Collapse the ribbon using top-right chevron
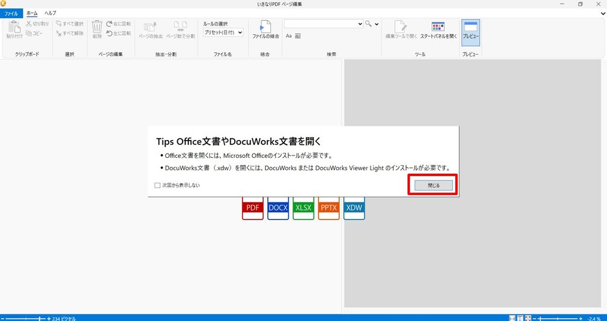The image size is (607, 321). 603,13
